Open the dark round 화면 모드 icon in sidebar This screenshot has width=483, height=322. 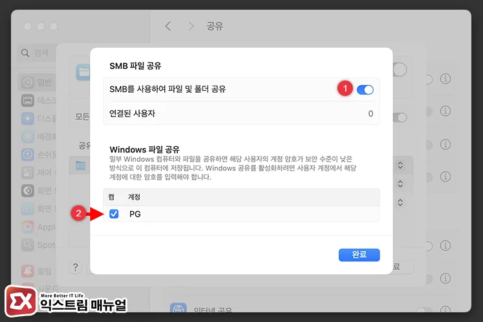tap(28, 191)
